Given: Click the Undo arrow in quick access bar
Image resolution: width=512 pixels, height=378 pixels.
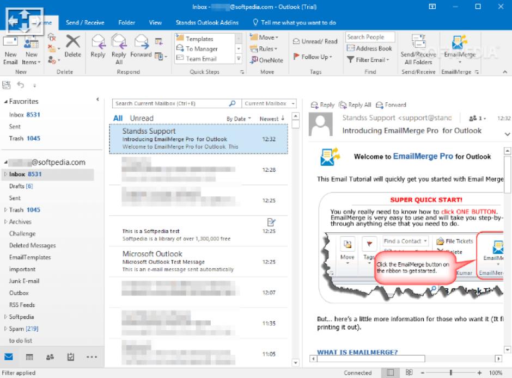Looking at the screenshot, I should click(x=21, y=85).
